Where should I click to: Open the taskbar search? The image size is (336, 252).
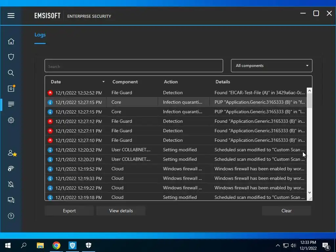24,245
